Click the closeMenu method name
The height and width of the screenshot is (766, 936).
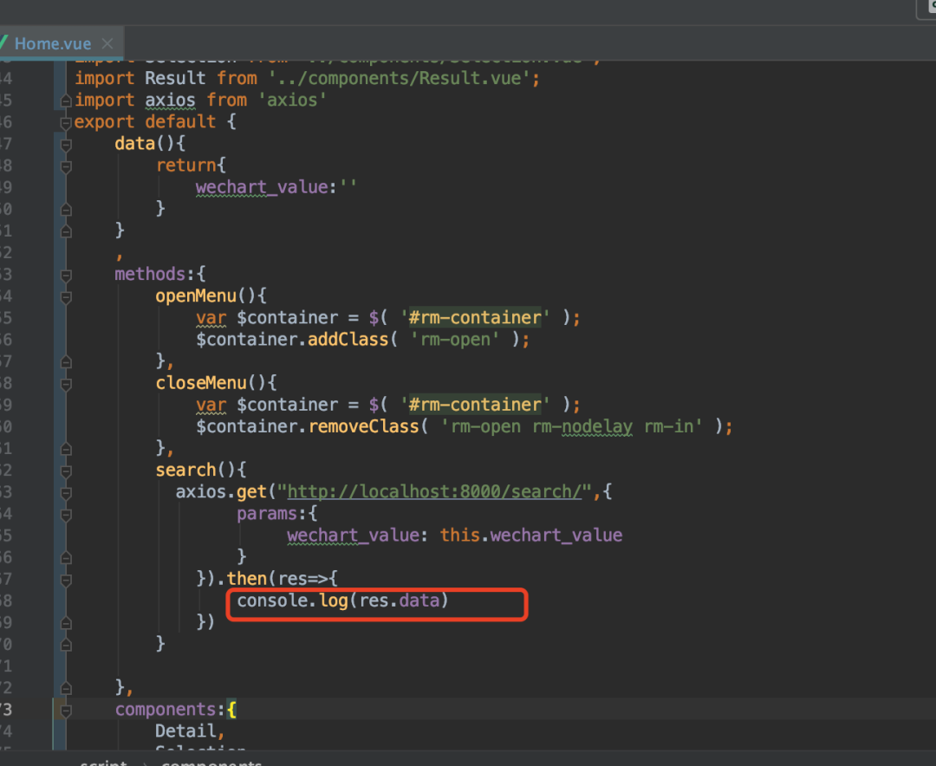[201, 383]
